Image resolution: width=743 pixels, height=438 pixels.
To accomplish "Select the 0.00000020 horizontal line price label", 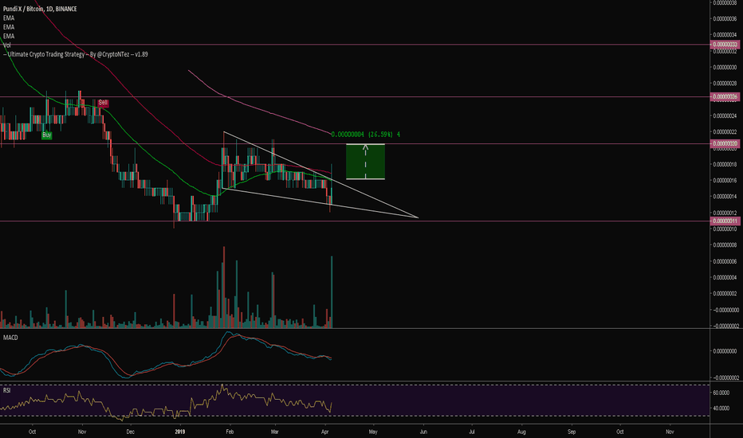I will (x=725, y=144).
